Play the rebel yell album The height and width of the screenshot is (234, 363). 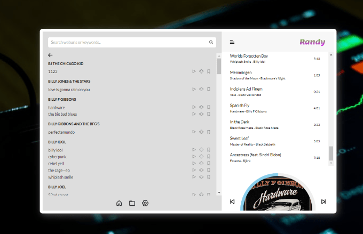click(x=194, y=163)
